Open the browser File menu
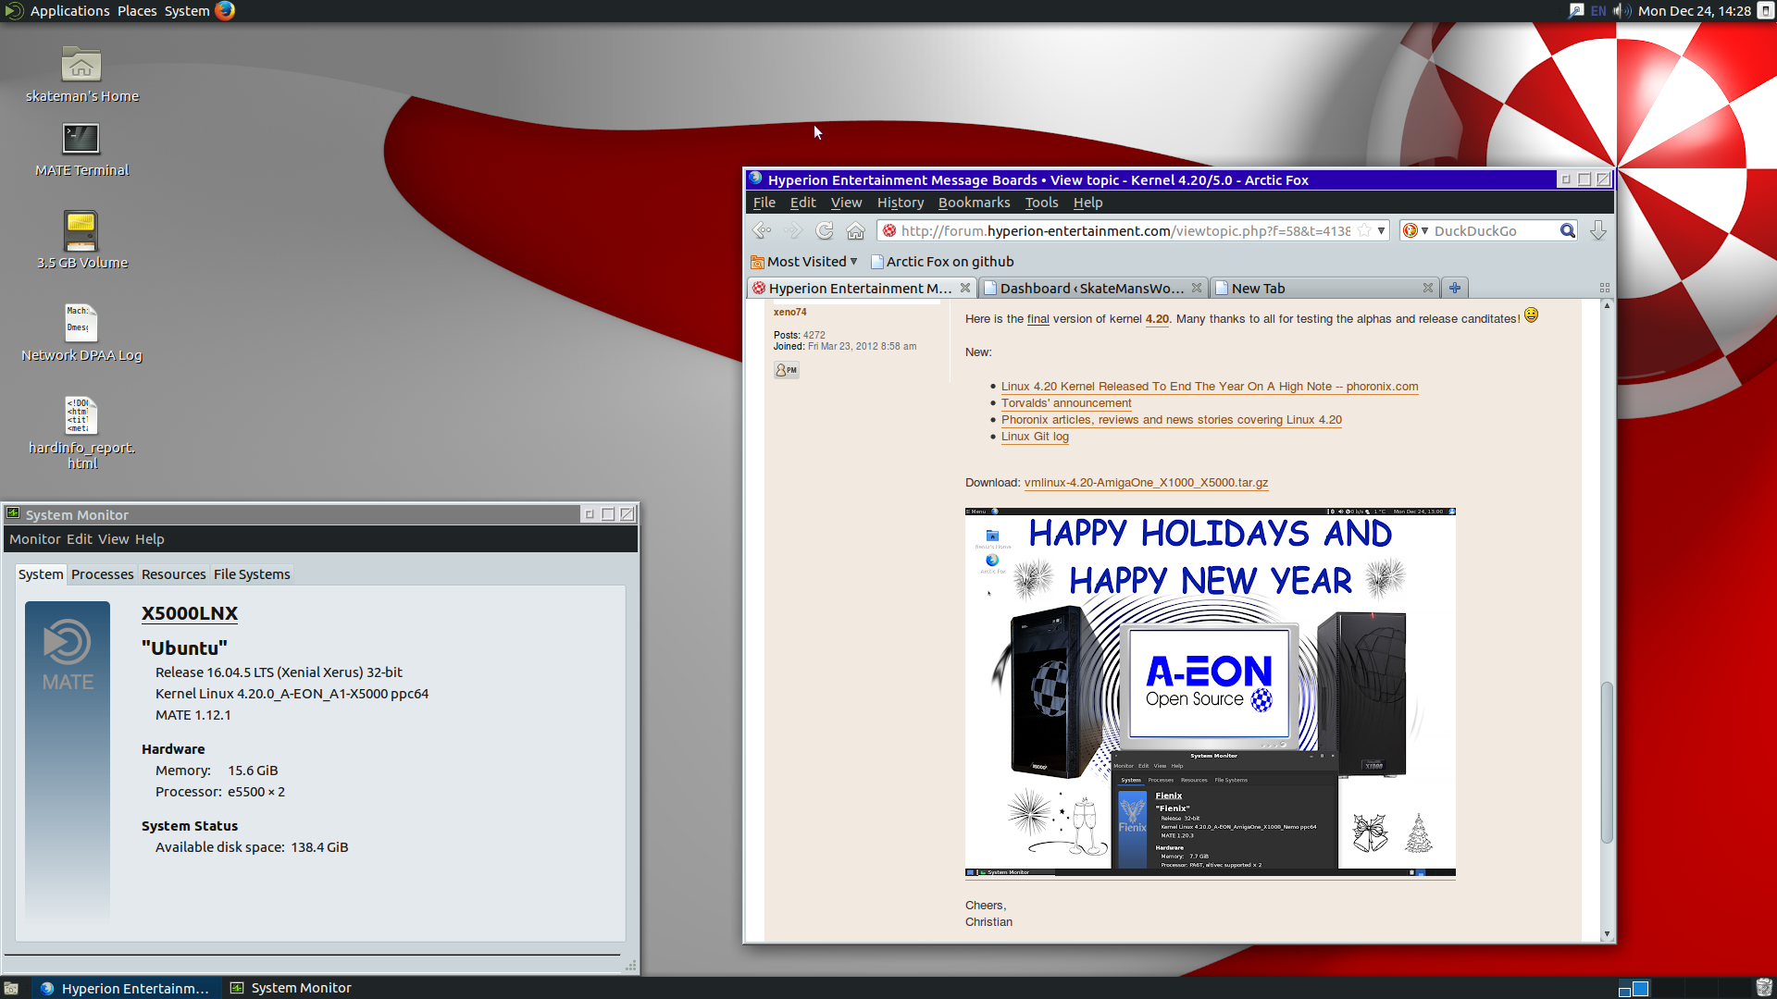Screen dimensions: 1777x999 coord(764,203)
